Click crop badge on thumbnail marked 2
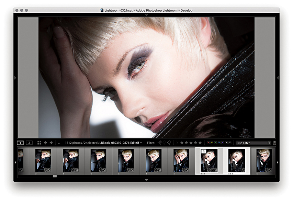 pyautogui.click(x=212, y=170)
